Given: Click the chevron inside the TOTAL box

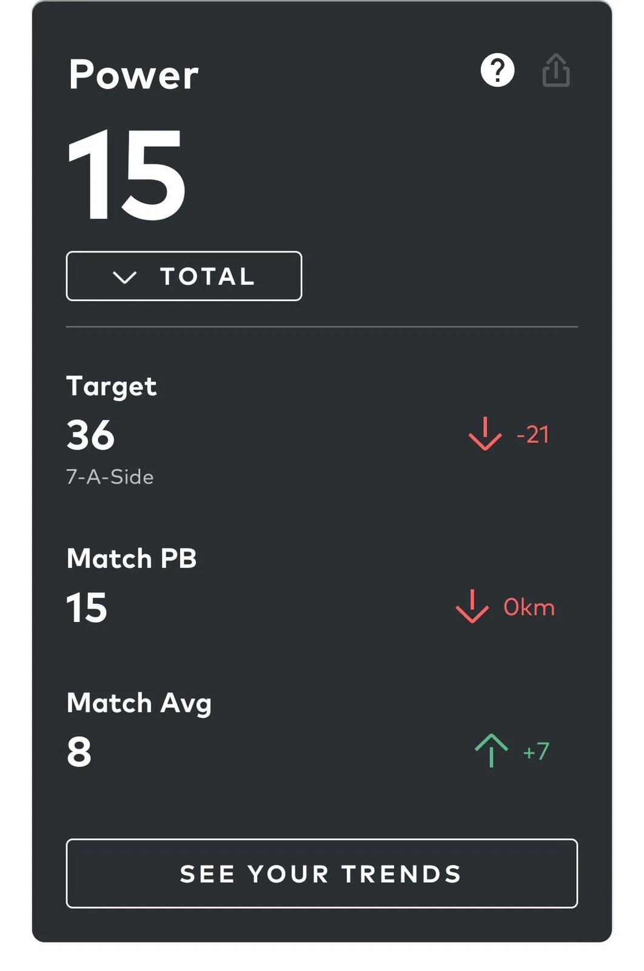Looking at the screenshot, I should 125,277.
